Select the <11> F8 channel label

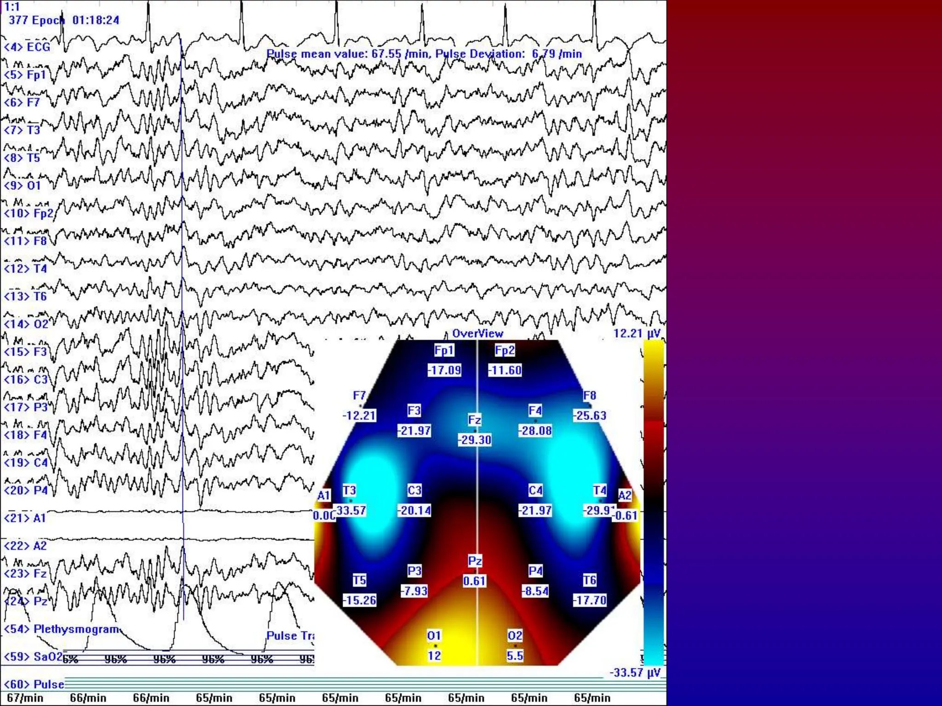25,241
